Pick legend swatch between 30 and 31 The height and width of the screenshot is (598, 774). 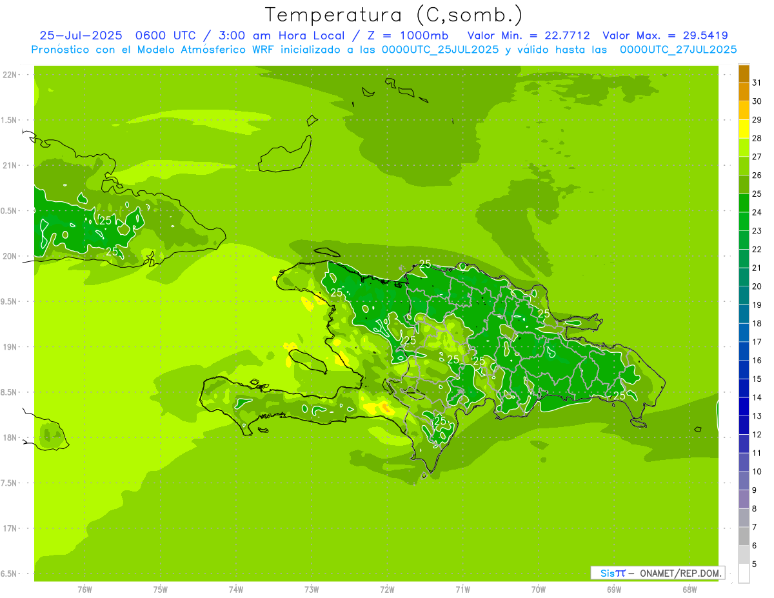[744, 92]
